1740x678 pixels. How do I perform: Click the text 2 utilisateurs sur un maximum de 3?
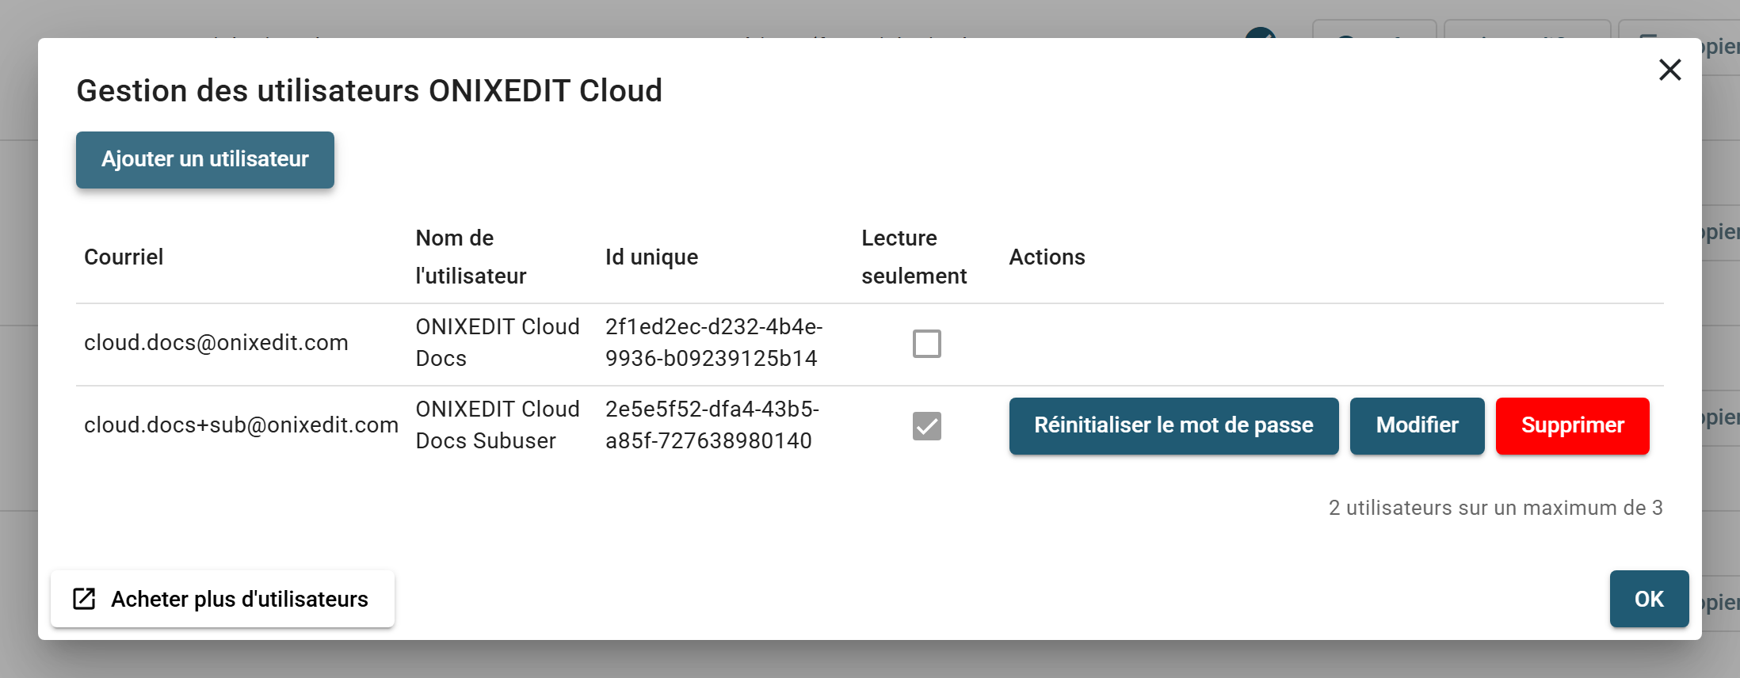pyautogui.click(x=1495, y=508)
